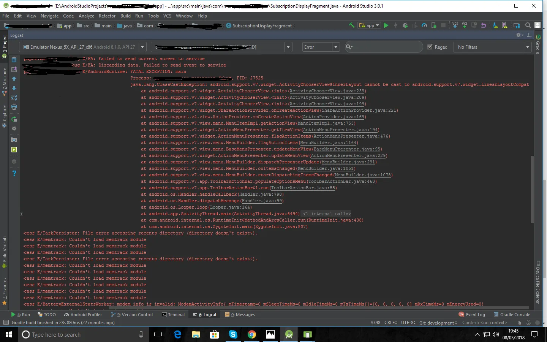This screenshot has height=342, width=547.
Task: Toggle soft-wrap in logcat sidebar
Action: [x=14, y=98]
